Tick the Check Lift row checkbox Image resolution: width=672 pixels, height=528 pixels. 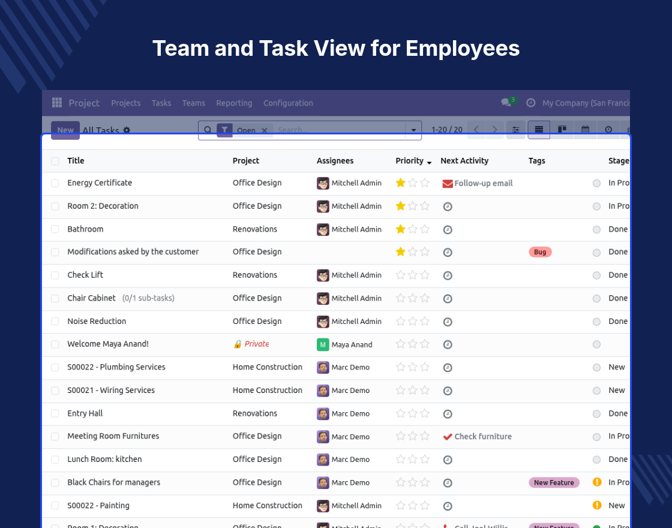(55, 275)
